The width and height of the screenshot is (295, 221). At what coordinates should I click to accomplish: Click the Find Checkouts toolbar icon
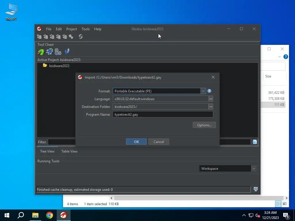click(71, 37)
